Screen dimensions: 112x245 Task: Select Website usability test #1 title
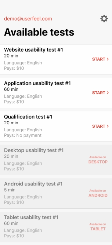click(33, 50)
